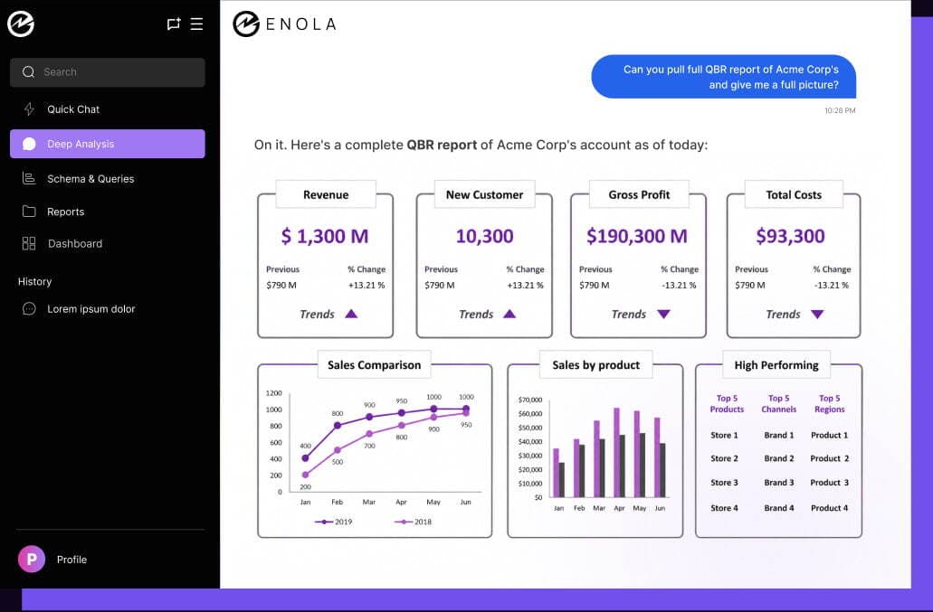Click the Sales Comparison chart title
This screenshot has width=933, height=612.
pos(375,365)
